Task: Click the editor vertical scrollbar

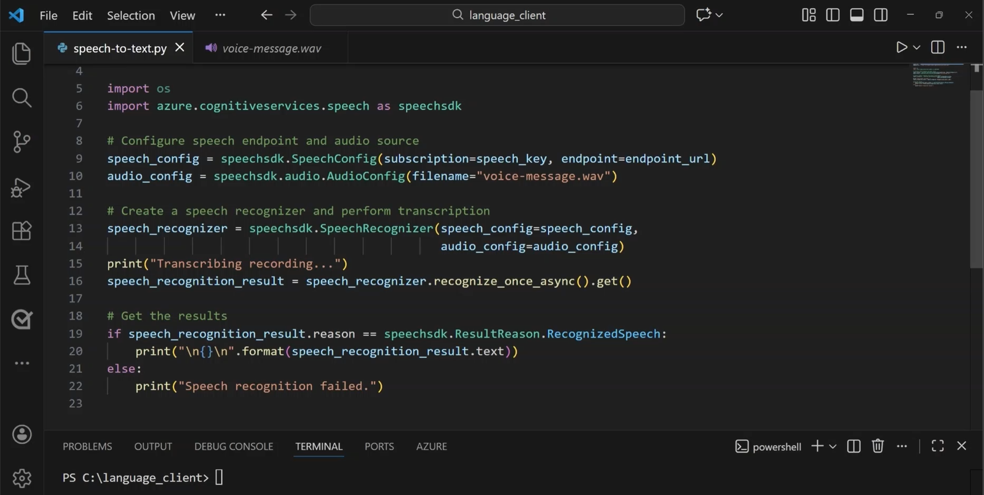Action: 977,179
